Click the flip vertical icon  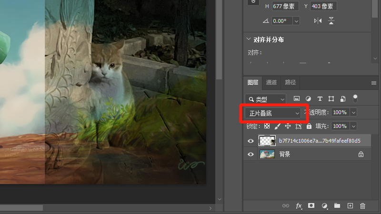tap(331, 21)
